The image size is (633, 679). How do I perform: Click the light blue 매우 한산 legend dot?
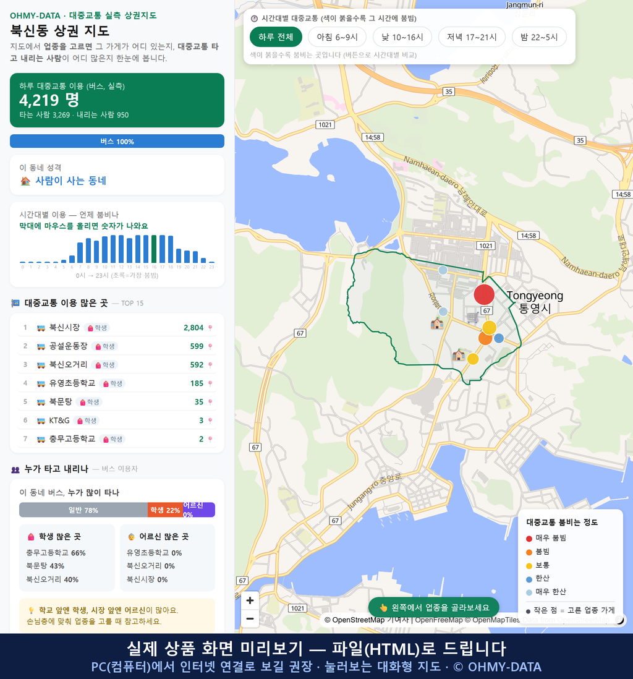click(x=529, y=592)
